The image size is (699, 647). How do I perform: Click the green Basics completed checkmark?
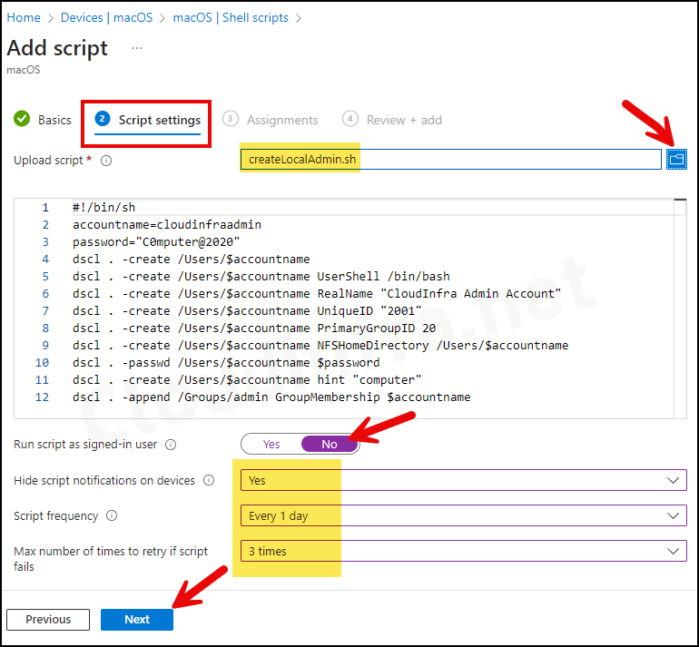pos(22,119)
